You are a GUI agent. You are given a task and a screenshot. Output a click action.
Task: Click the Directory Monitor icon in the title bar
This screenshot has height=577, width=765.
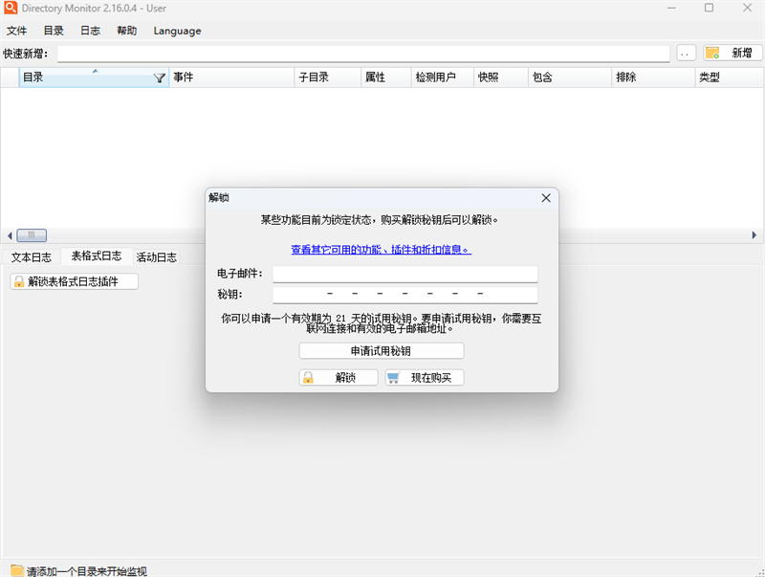tap(11, 9)
